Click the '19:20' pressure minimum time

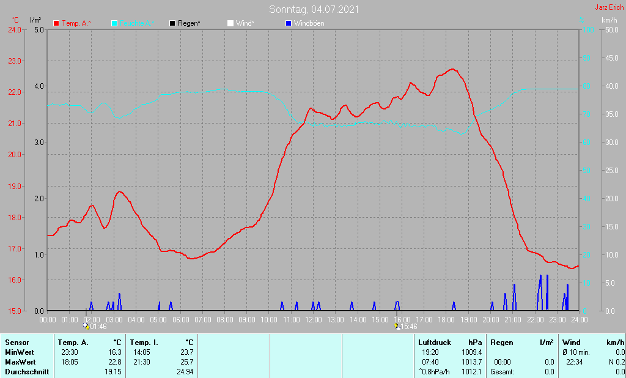430,352
